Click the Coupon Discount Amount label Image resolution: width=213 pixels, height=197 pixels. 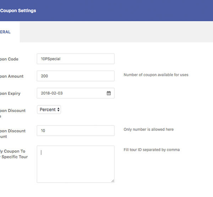(x=13, y=133)
